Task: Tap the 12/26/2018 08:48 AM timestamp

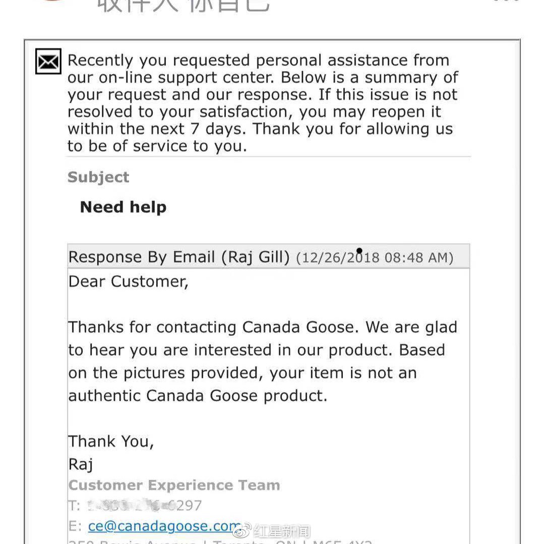Action: tap(374, 258)
